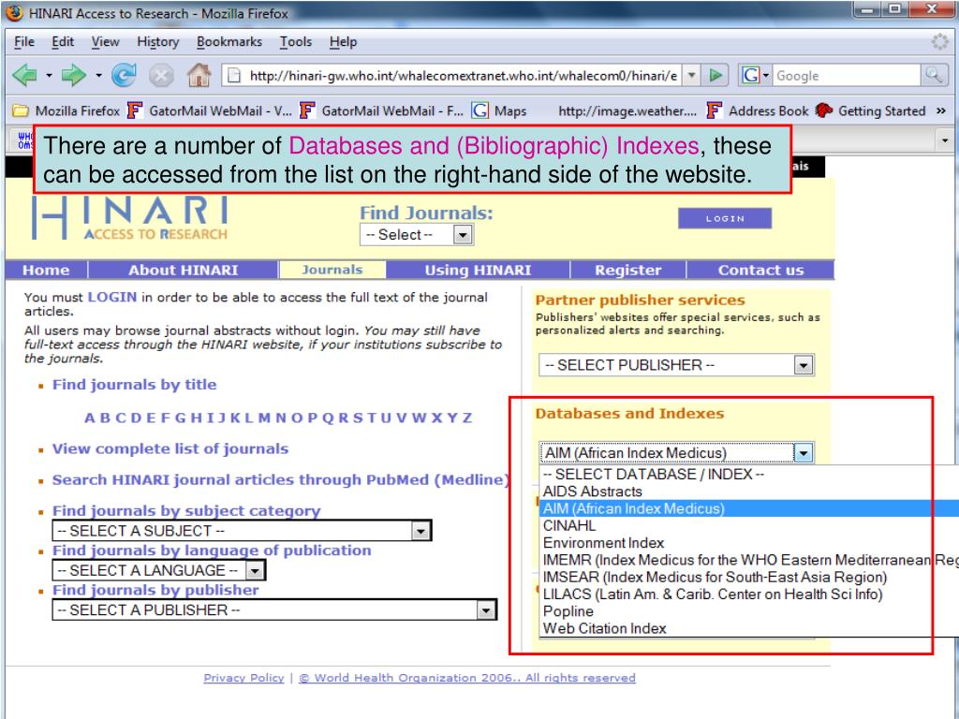Switch to the Journals tab
The height and width of the screenshot is (719, 959).
point(332,270)
